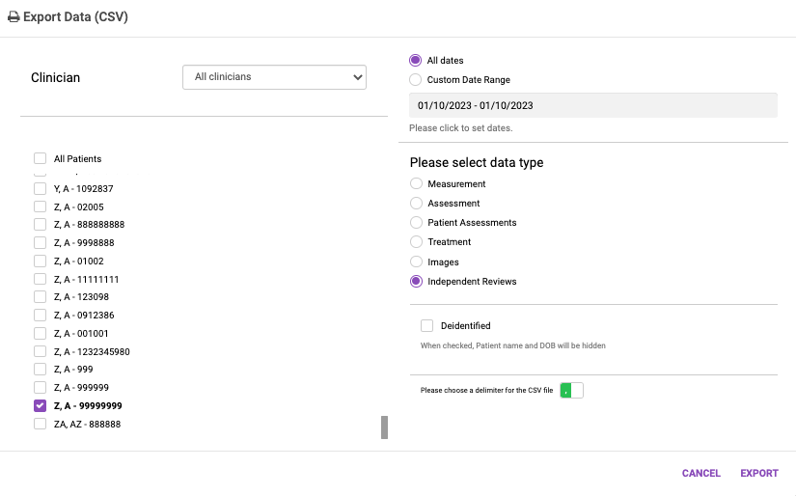Select Patient Assessments data type
This screenshot has width=796, height=496.
(416, 222)
